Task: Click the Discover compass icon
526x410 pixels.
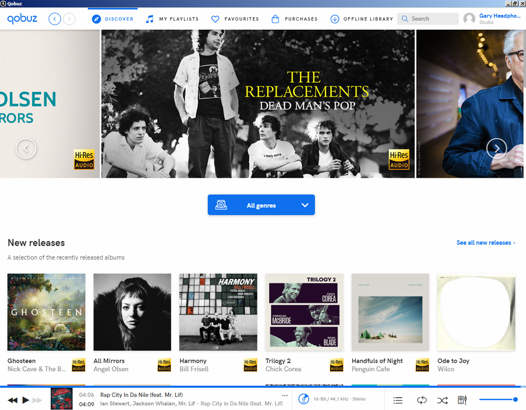Action: click(96, 19)
